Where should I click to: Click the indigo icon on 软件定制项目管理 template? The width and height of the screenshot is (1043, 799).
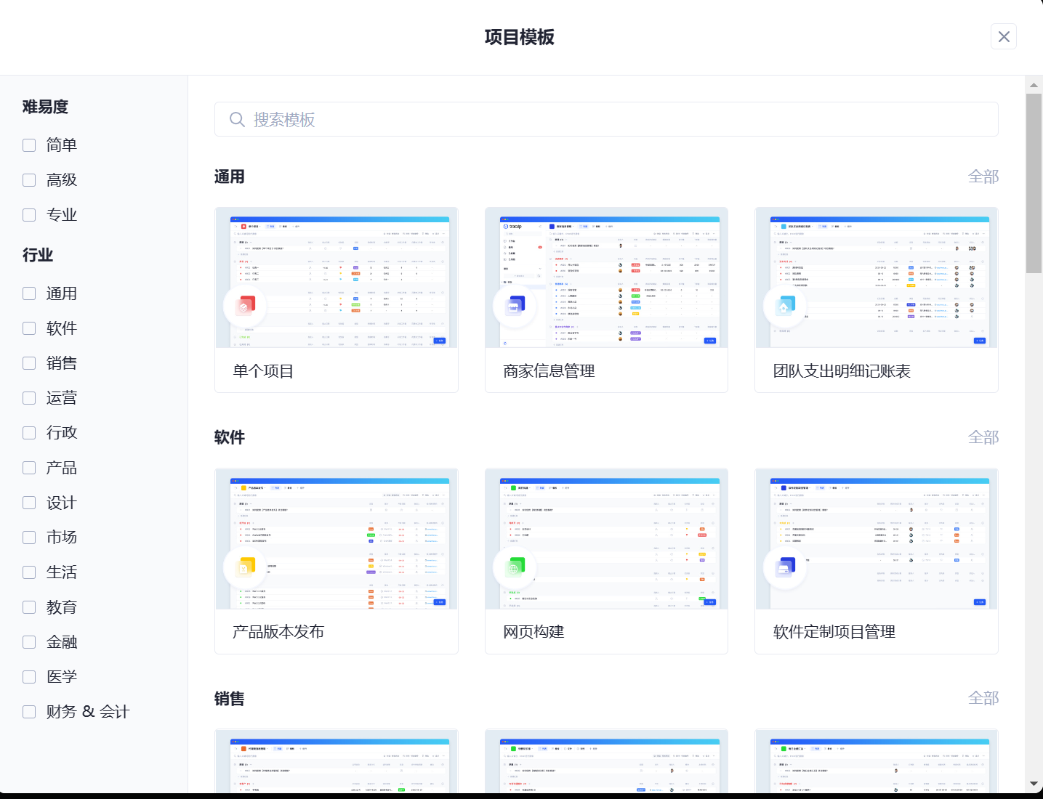pyautogui.click(x=785, y=567)
